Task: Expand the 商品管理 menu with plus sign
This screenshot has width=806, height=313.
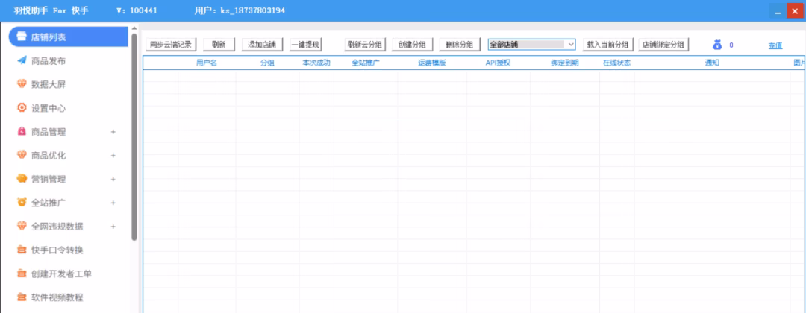Action: pos(113,132)
